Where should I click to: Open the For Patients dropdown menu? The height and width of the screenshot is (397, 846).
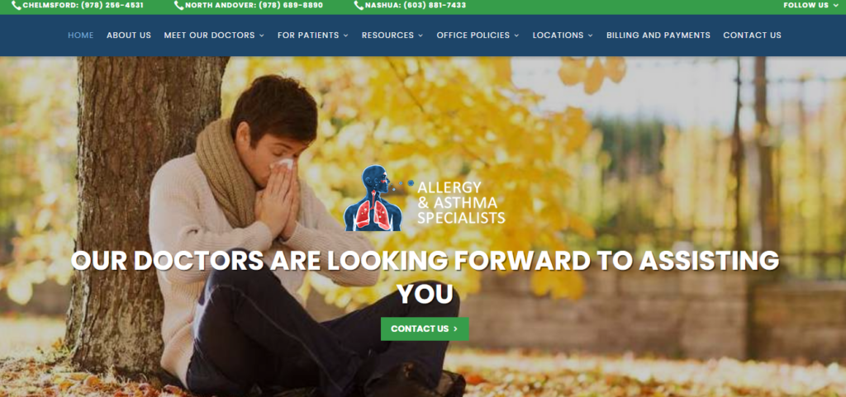313,35
